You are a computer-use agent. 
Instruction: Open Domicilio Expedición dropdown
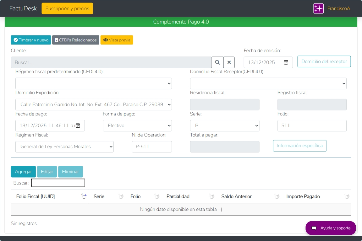(x=94, y=104)
